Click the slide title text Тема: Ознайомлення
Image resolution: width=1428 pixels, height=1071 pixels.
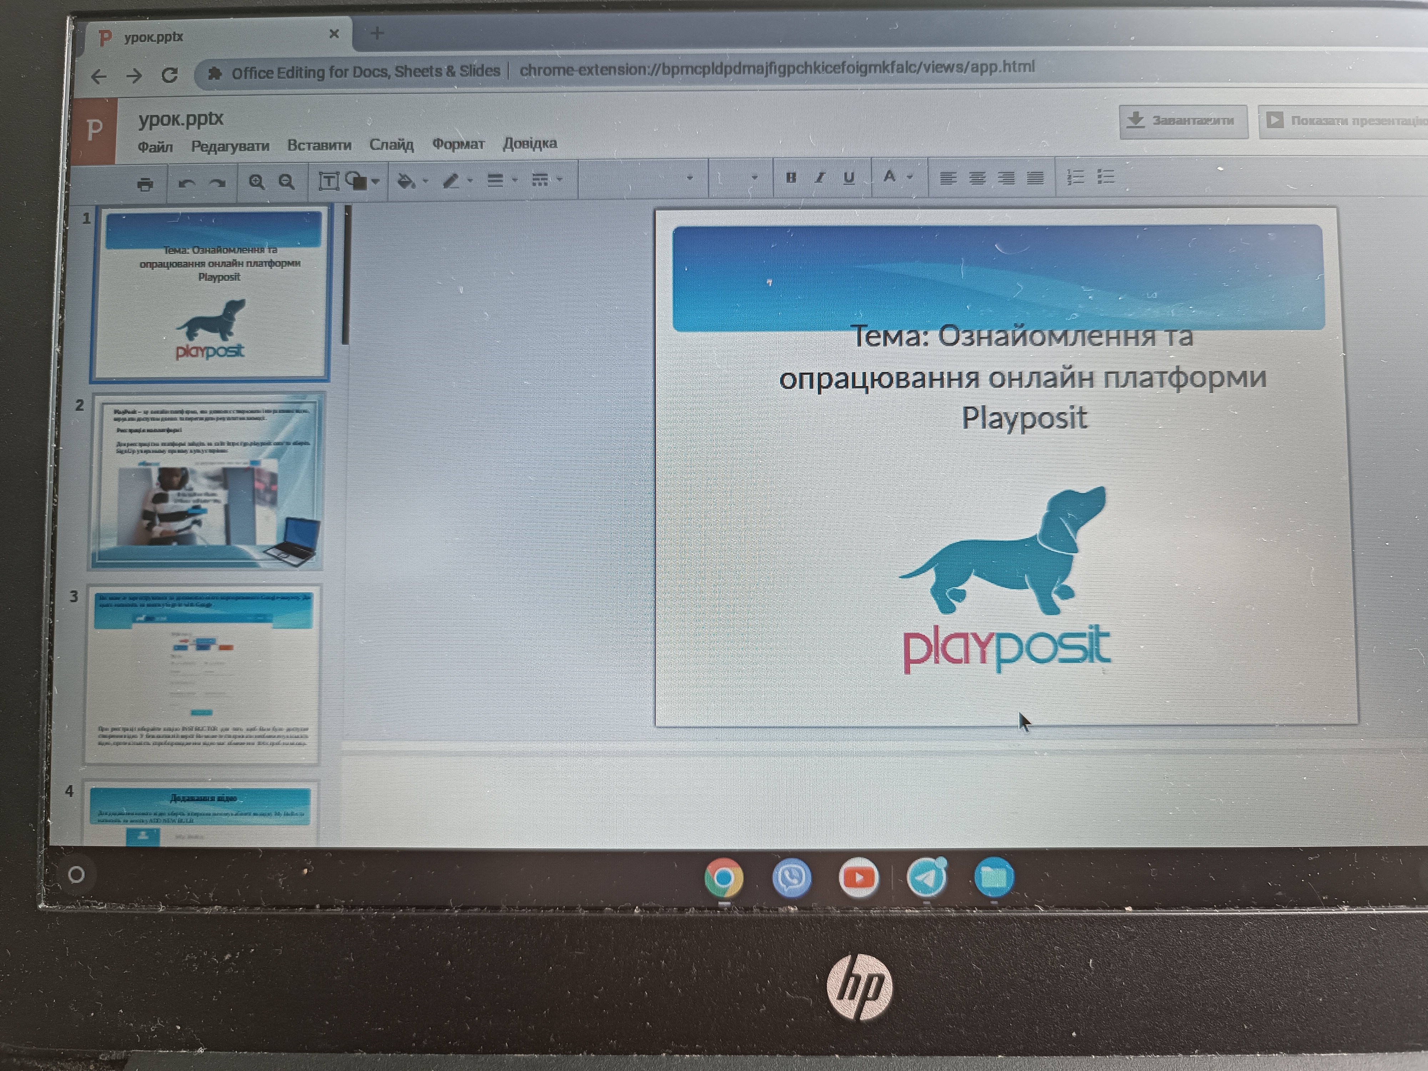[1022, 378]
